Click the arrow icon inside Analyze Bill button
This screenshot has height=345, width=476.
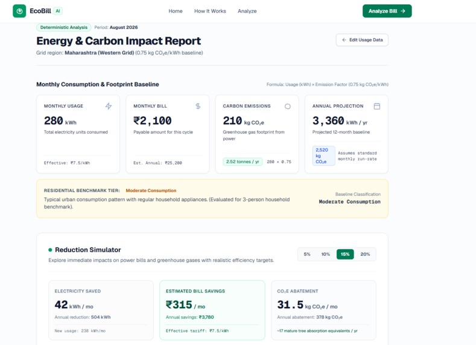pyautogui.click(x=403, y=11)
